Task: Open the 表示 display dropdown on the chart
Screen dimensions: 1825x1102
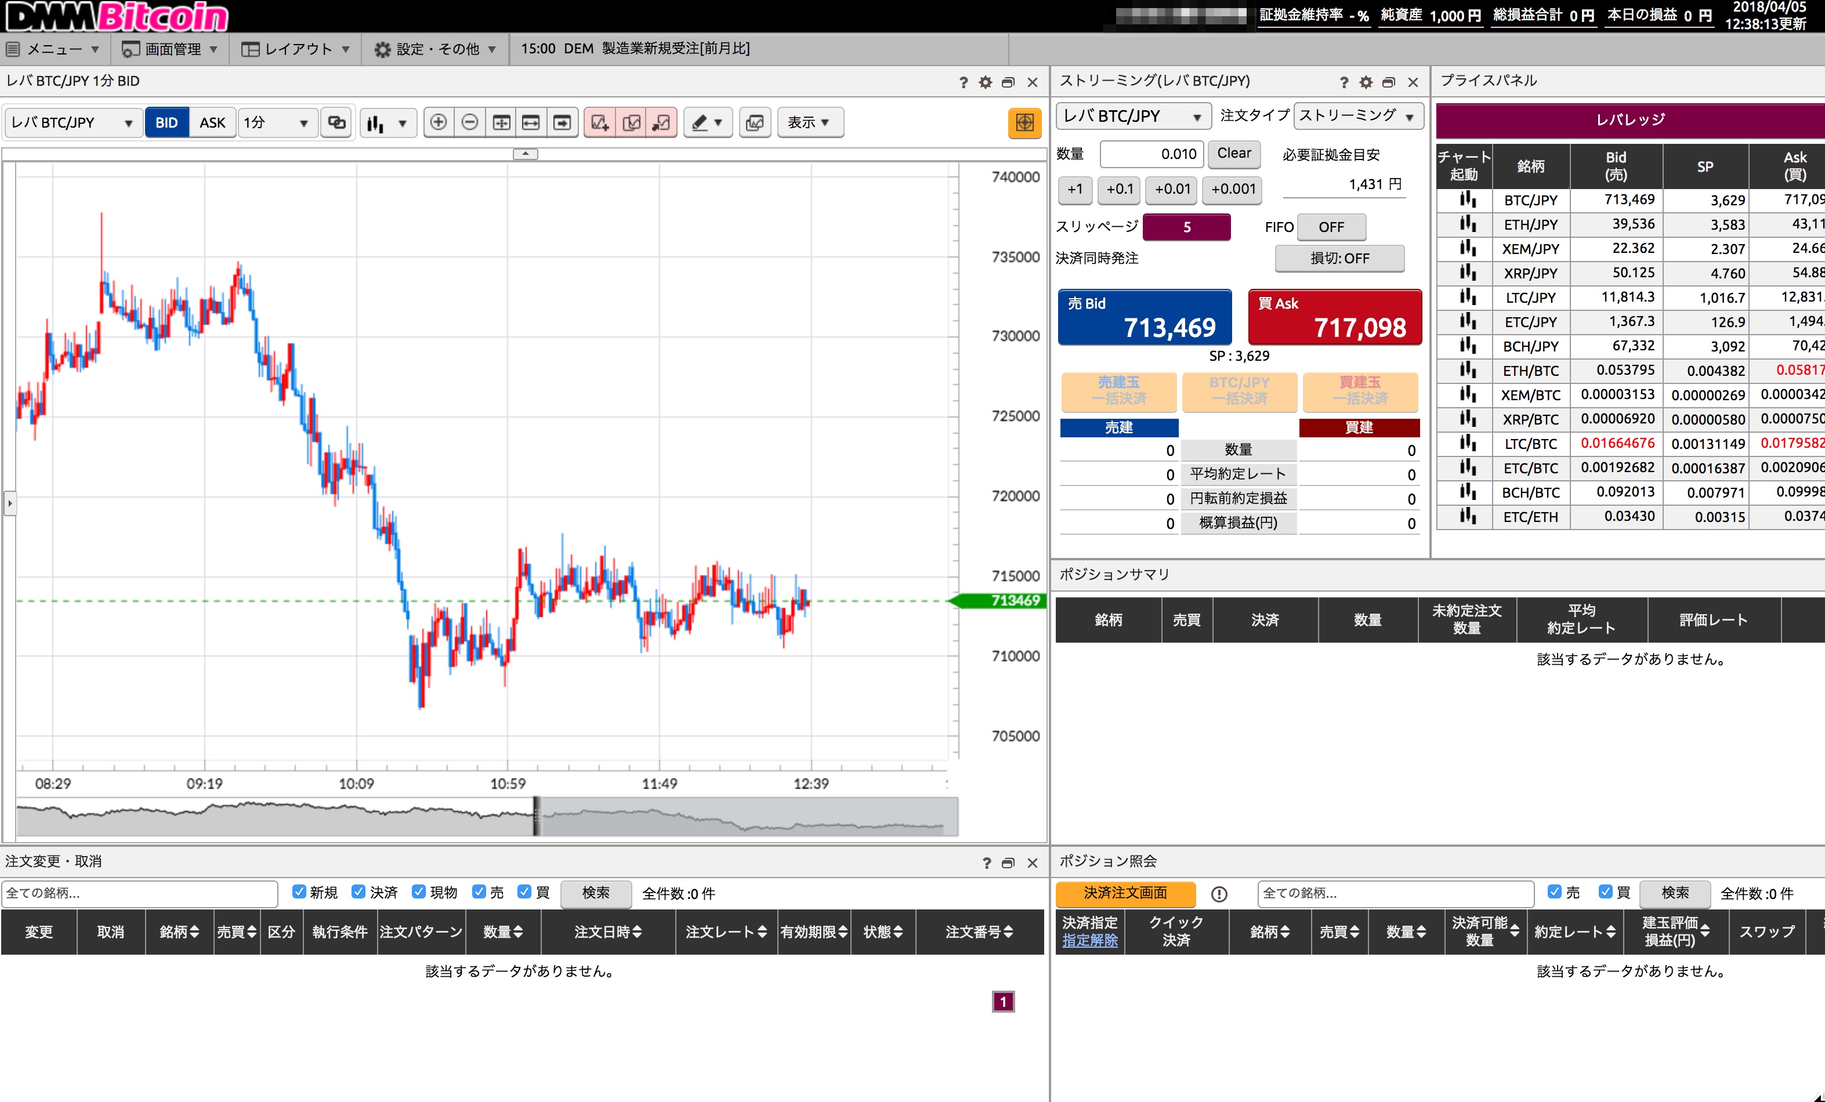Action: (x=810, y=122)
